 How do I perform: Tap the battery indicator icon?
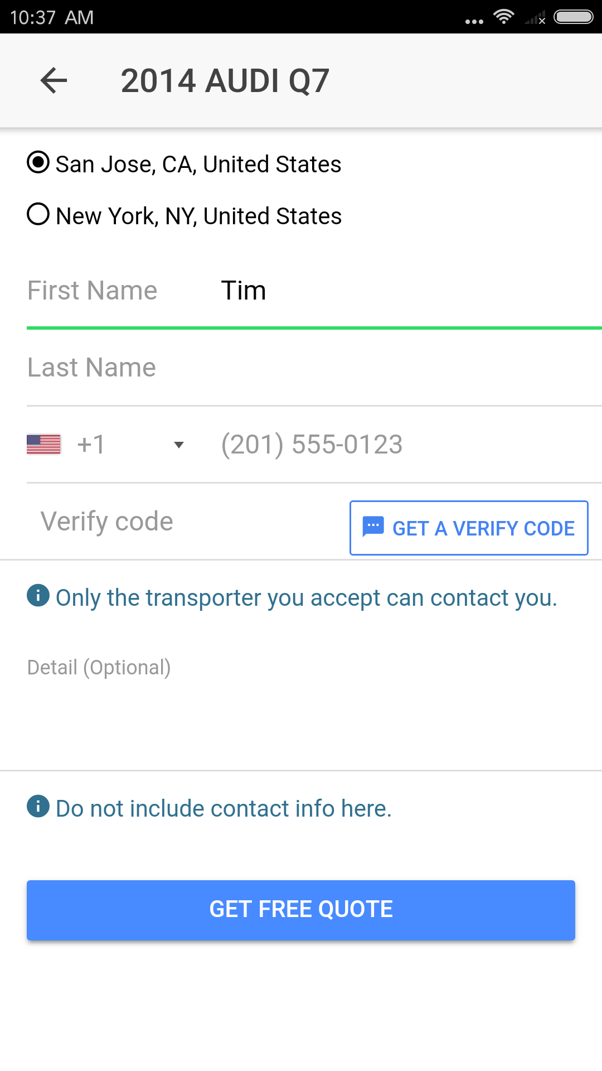[x=574, y=17]
